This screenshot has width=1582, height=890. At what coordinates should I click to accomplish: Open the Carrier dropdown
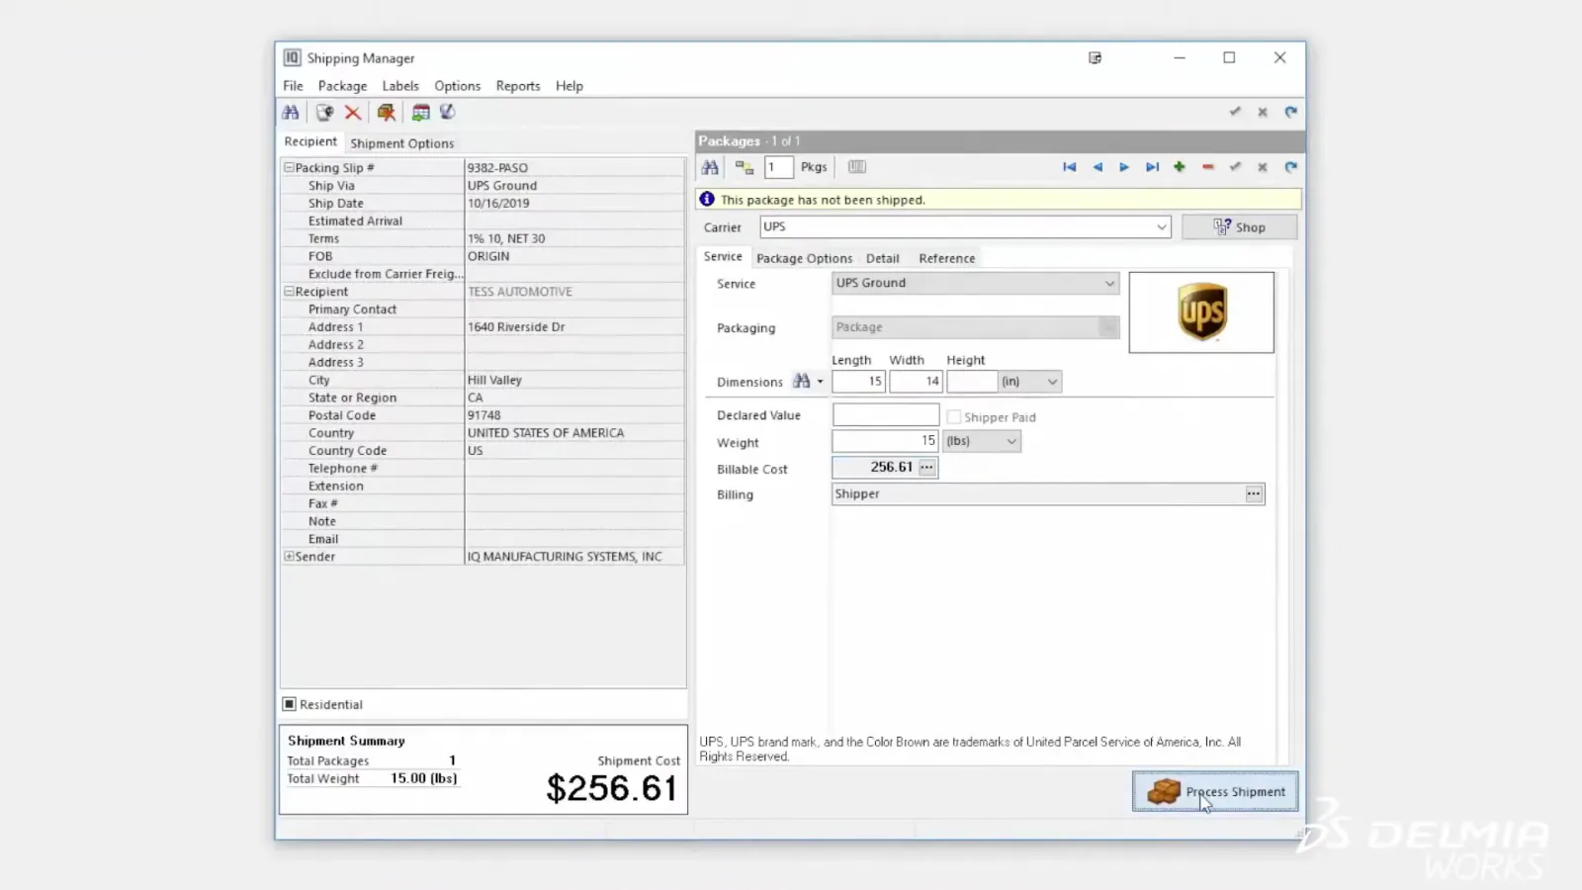pyautogui.click(x=1162, y=226)
